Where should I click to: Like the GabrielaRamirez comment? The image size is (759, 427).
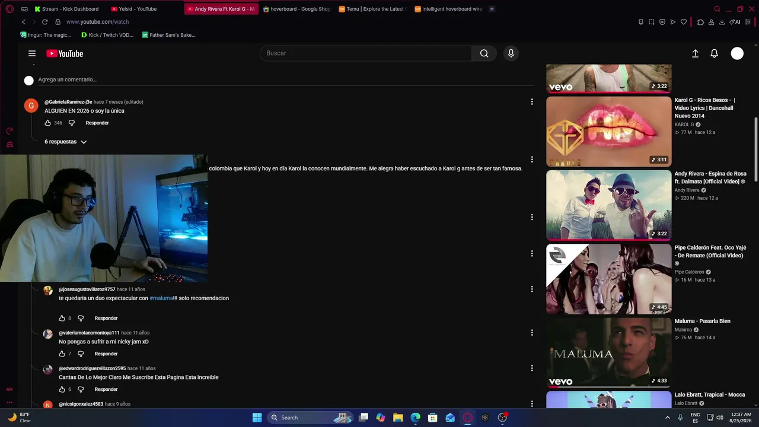click(x=48, y=123)
